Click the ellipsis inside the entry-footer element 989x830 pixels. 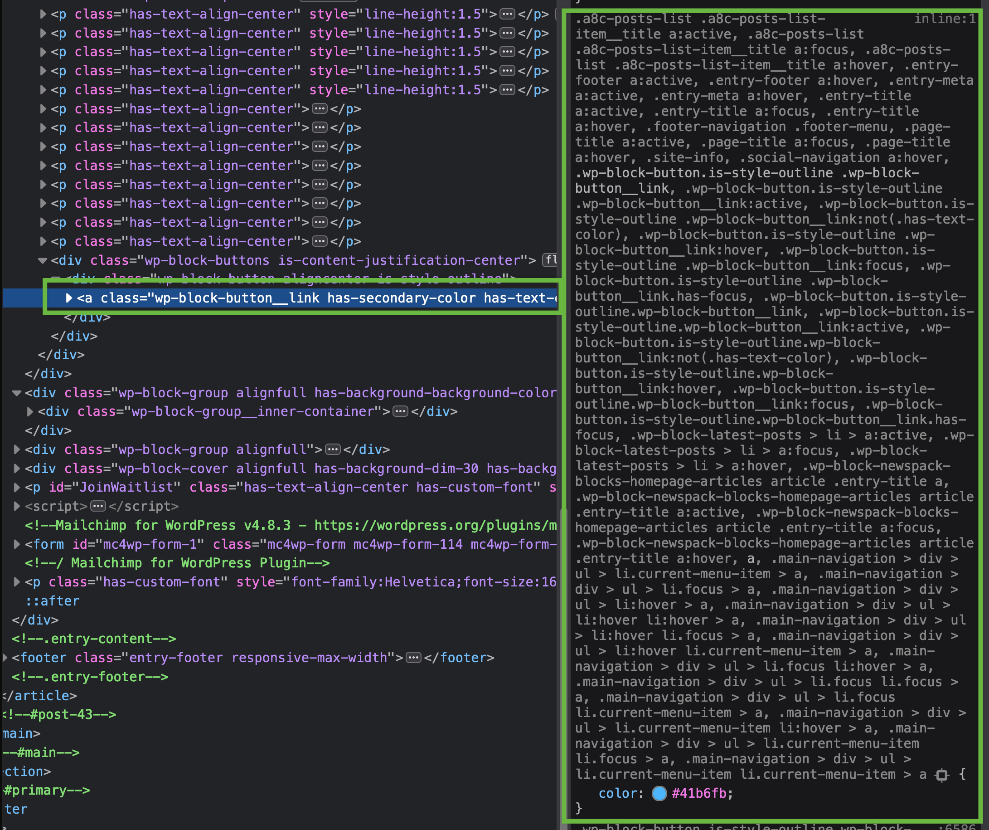413,658
